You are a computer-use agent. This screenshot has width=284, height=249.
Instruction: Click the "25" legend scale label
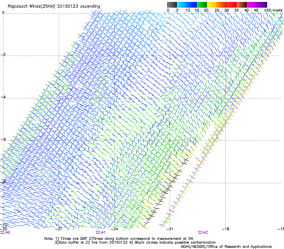[x=217, y=10]
